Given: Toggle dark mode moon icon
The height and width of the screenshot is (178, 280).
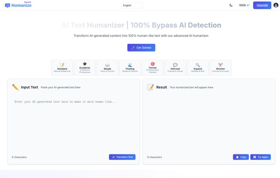Looking at the screenshot, I should [x=231, y=5].
